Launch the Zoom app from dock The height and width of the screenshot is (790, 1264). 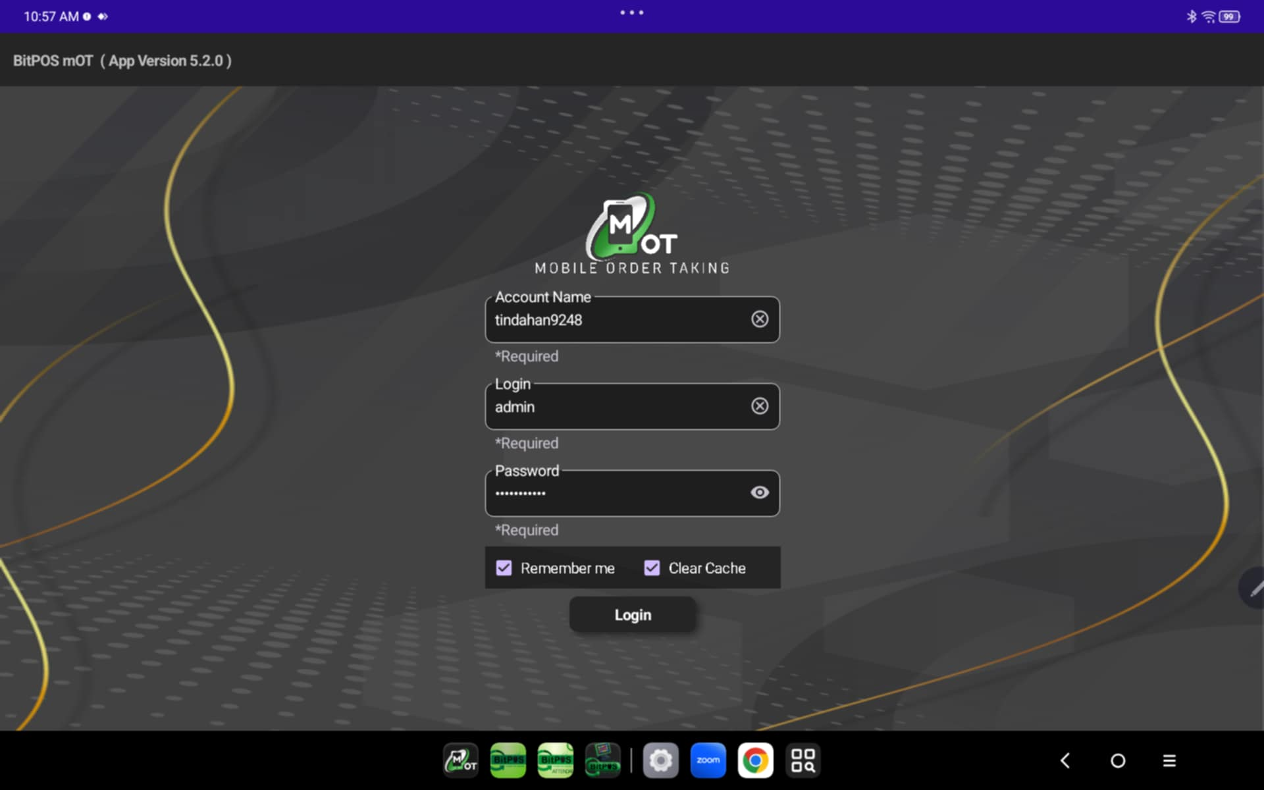click(708, 760)
